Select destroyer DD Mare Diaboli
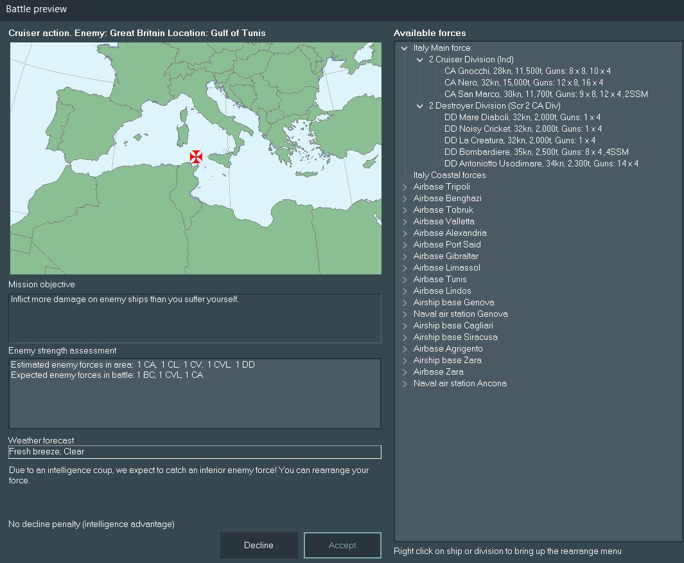The width and height of the screenshot is (684, 563). click(522, 117)
